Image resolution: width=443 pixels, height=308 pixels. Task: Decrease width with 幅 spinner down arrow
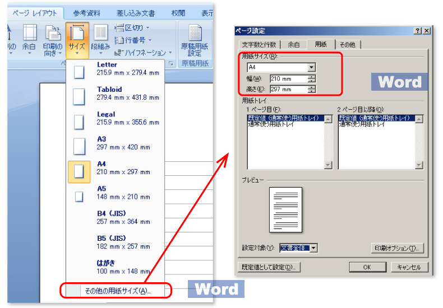point(312,81)
